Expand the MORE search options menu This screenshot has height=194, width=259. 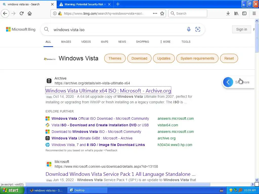(165, 42)
